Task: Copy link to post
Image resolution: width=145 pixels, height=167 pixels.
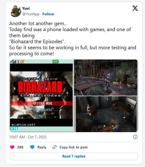Action: [x=73, y=147]
